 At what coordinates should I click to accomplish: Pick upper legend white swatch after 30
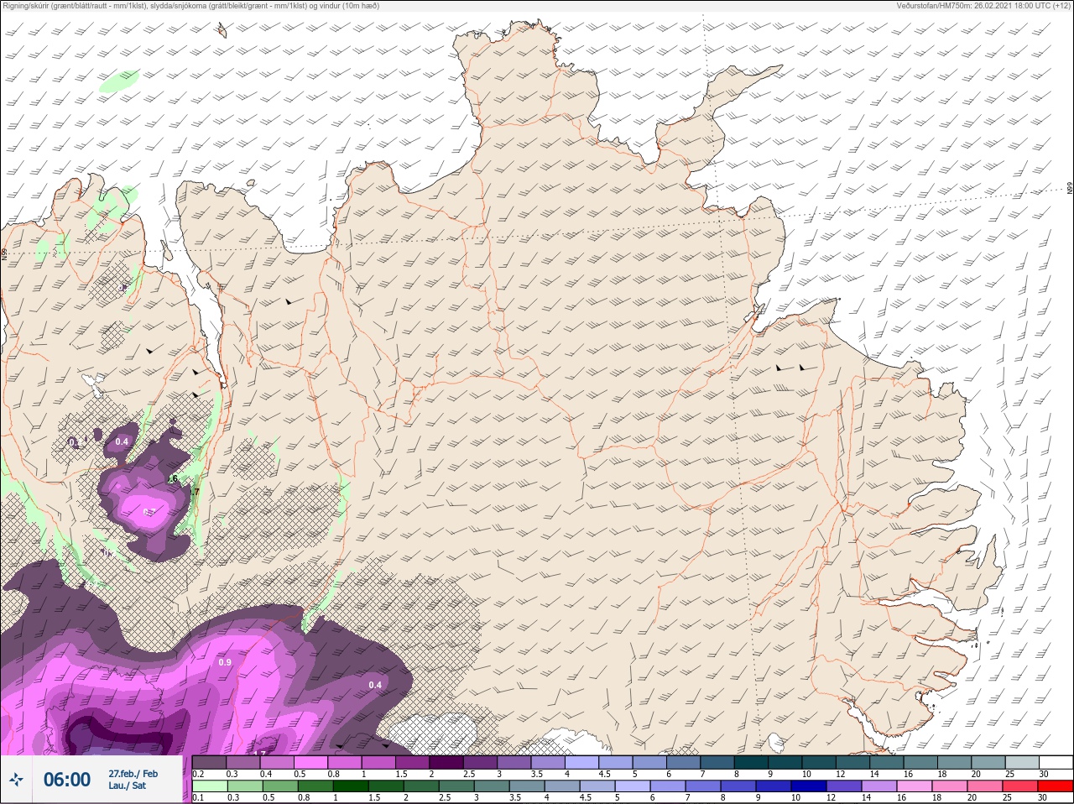1056,762
